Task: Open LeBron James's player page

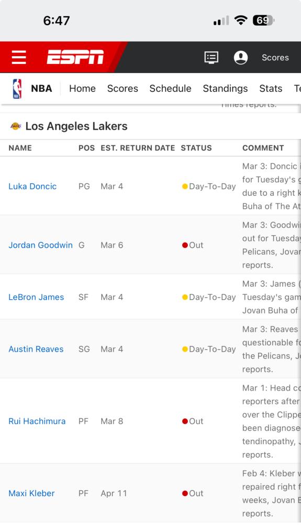Action: pyautogui.click(x=36, y=297)
